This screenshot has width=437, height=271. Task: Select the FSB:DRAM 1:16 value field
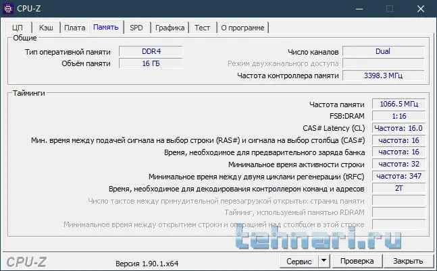(399, 116)
